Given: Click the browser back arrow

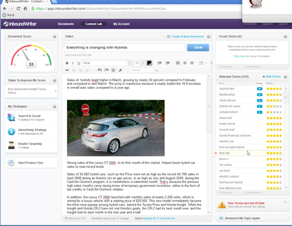Looking at the screenshot, I should point(5,9).
